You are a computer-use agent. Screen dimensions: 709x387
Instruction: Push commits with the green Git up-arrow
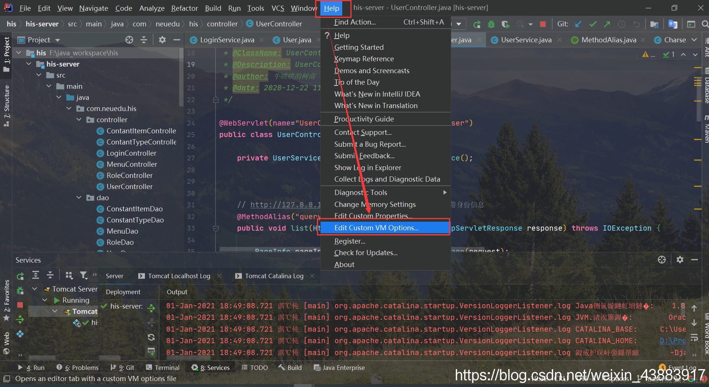click(x=607, y=24)
